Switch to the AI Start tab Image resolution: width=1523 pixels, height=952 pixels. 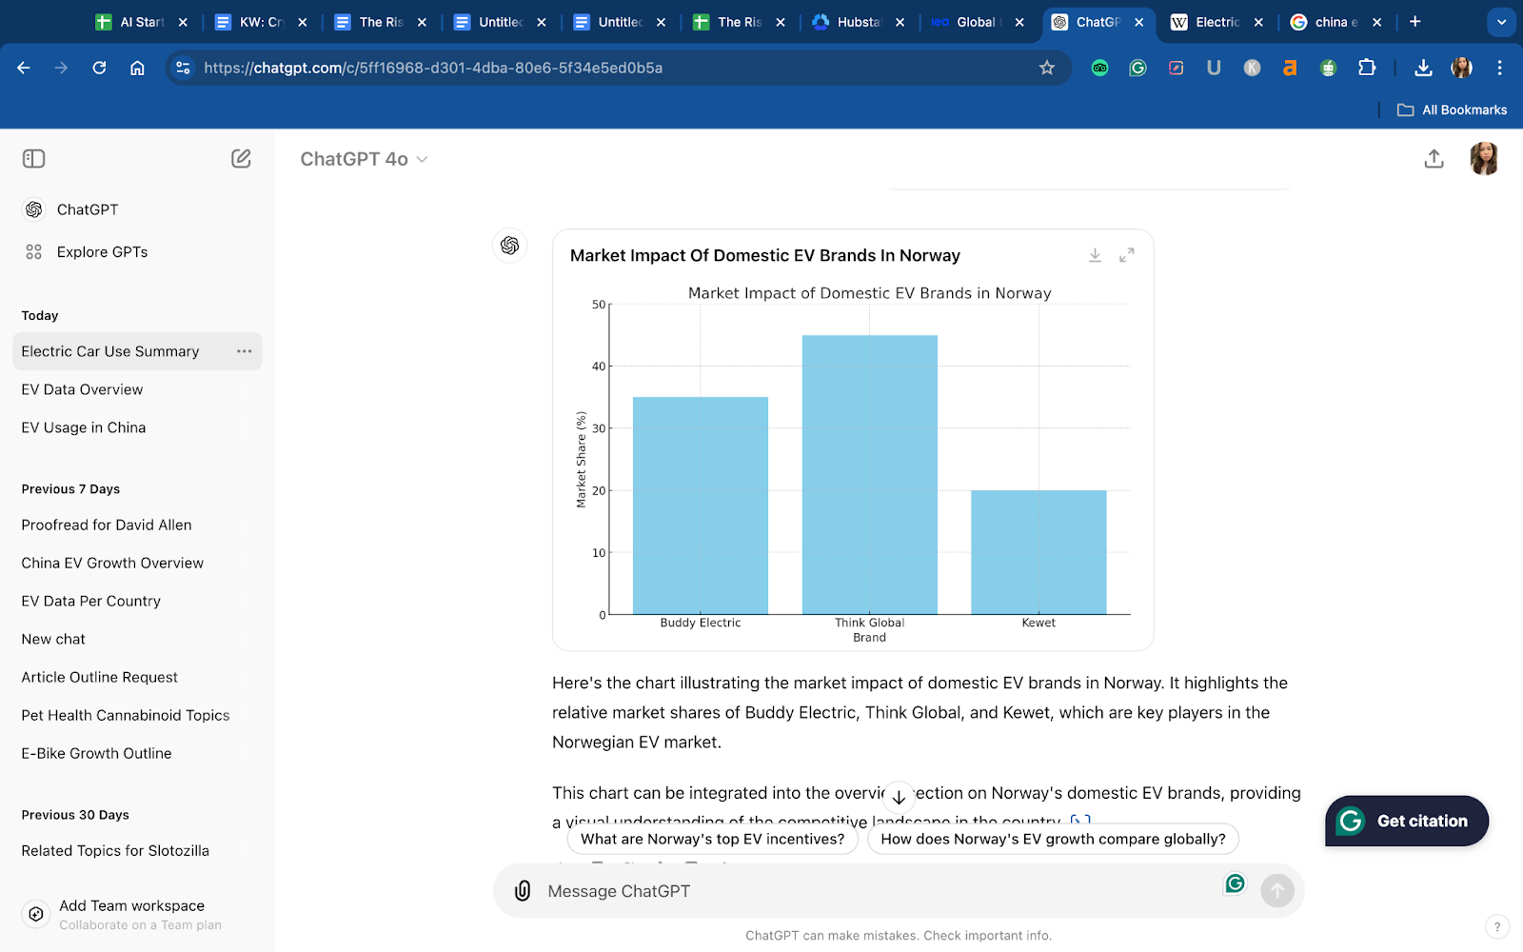pyautogui.click(x=142, y=22)
